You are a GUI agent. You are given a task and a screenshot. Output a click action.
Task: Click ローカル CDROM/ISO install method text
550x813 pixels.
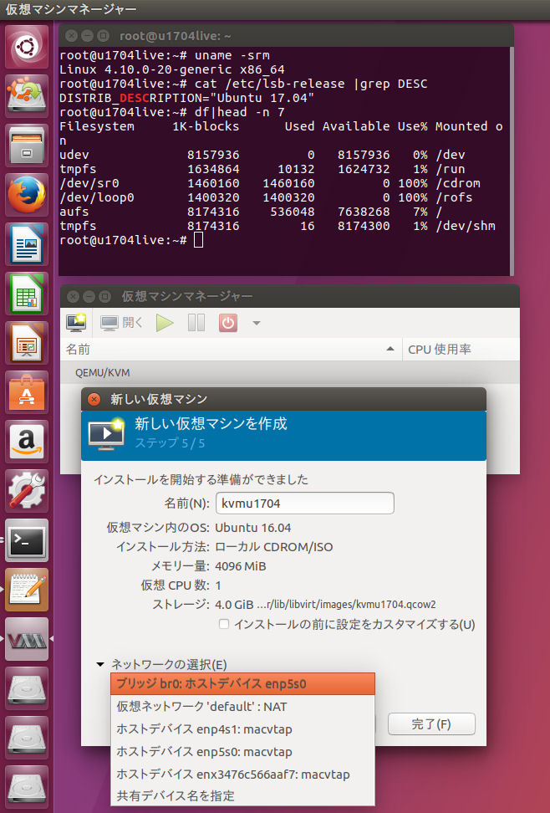click(273, 547)
